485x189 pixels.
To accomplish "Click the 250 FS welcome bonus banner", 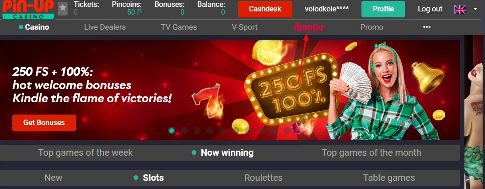I will point(230,90).
